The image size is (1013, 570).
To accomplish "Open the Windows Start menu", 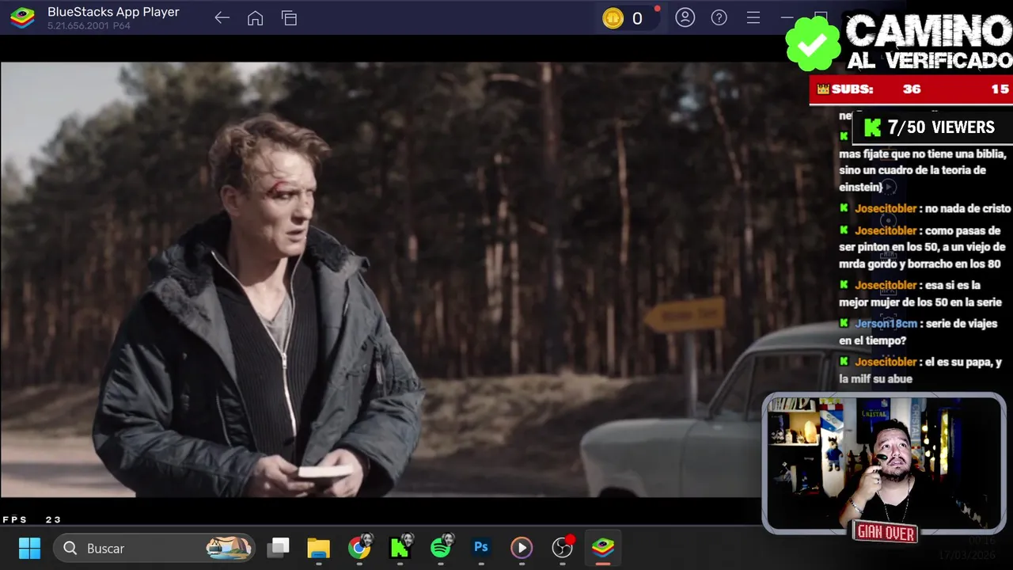I will click(x=29, y=548).
